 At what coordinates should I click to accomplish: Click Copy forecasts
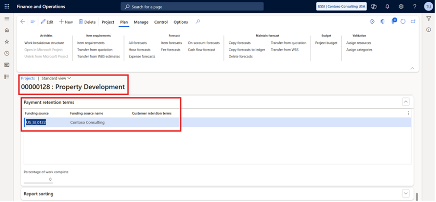pos(240,43)
